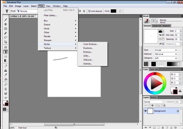Select the Lasso tool

6,38
